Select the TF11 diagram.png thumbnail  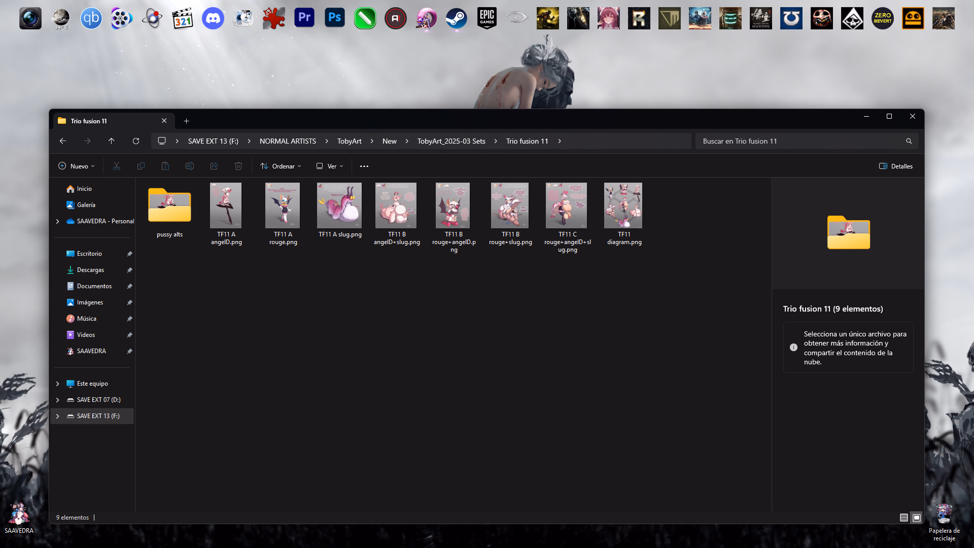point(623,205)
